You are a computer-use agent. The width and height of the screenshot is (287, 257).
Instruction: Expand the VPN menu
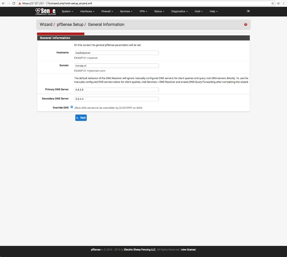point(143,11)
